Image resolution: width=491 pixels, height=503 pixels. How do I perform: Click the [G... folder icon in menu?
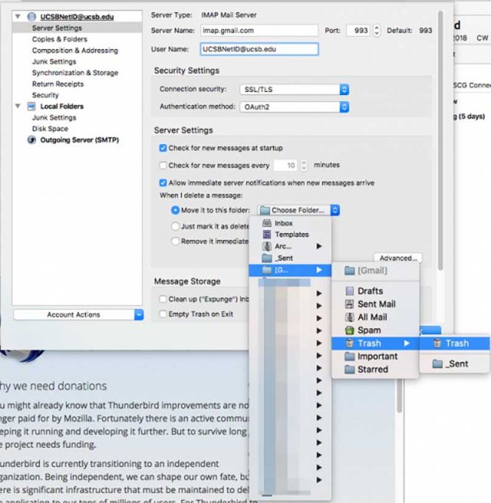tap(267, 270)
